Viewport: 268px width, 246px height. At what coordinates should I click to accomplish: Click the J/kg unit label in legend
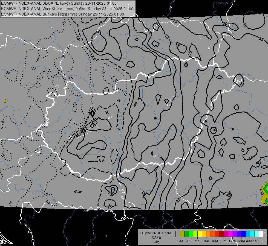pos(156,242)
